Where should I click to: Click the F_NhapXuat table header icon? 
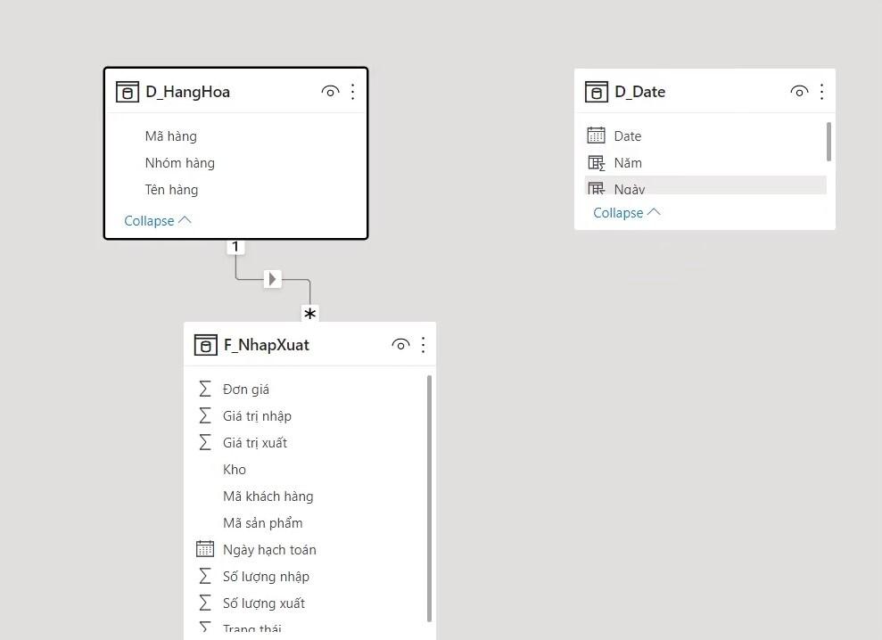205,344
